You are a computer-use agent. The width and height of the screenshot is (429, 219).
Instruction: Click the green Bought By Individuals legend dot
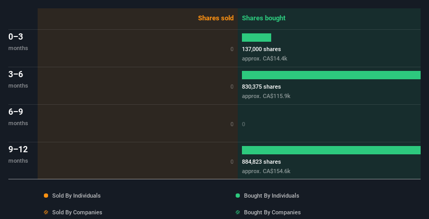point(238,196)
